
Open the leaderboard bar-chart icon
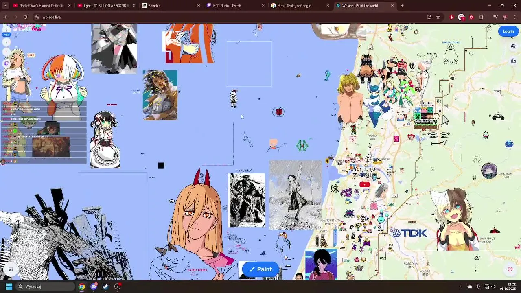click(x=513, y=61)
